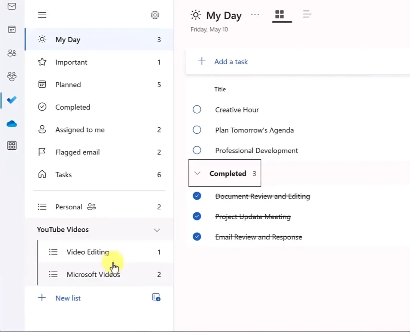Click the new group icon beside New list
This screenshot has height=332, width=410.
pyautogui.click(x=156, y=297)
